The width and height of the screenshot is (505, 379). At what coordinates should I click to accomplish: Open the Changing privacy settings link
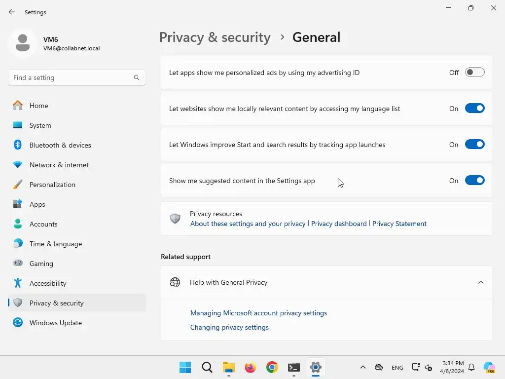pyautogui.click(x=229, y=327)
